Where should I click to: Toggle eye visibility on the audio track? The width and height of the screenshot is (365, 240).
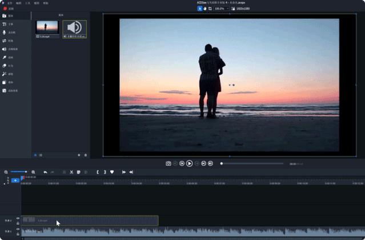18,229
